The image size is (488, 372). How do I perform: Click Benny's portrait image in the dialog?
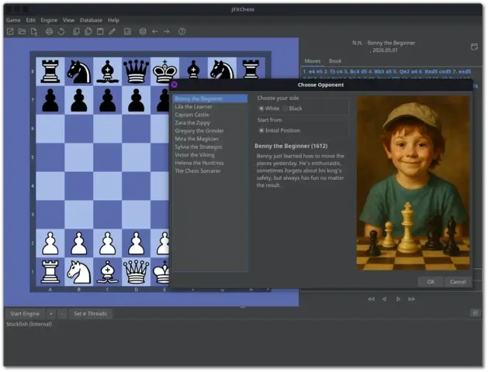(x=413, y=183)
